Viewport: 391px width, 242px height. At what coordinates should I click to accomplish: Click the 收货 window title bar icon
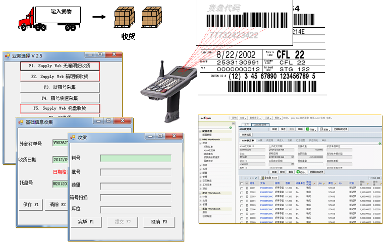(x=73, y=137)
